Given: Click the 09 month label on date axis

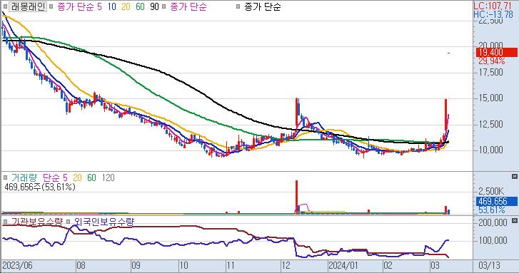Looking at the screenshot, I should click(x=136, y=265).
